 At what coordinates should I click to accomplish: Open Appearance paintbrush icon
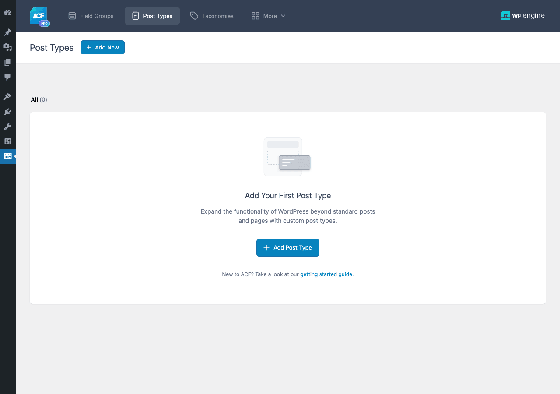click(x=7, y=97)
